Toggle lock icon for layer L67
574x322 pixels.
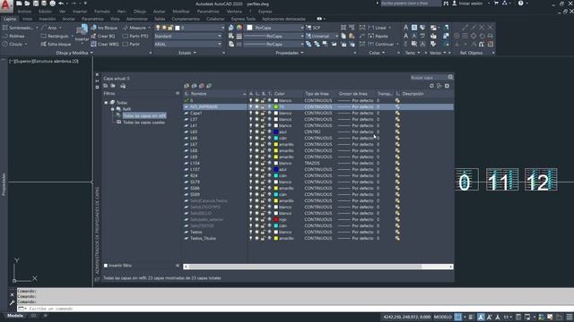point(263,145)
